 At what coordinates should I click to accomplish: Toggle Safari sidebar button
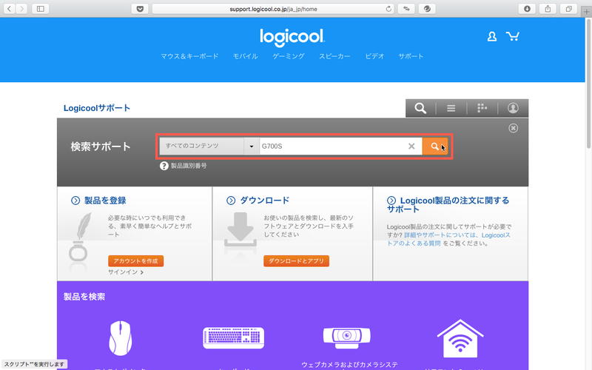41,9
